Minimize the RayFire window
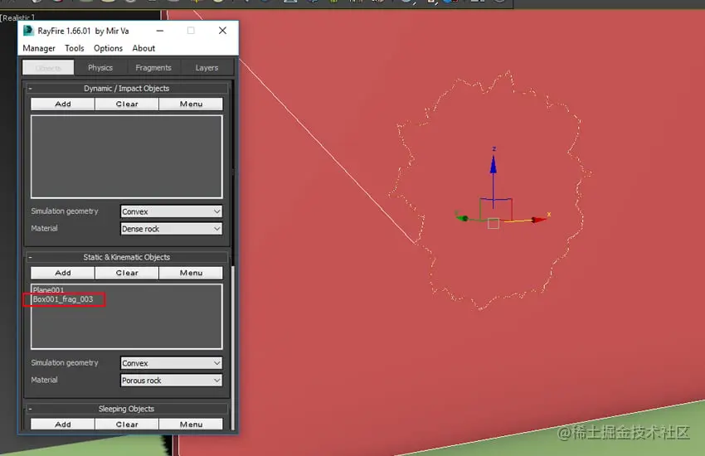 [159, 31]
